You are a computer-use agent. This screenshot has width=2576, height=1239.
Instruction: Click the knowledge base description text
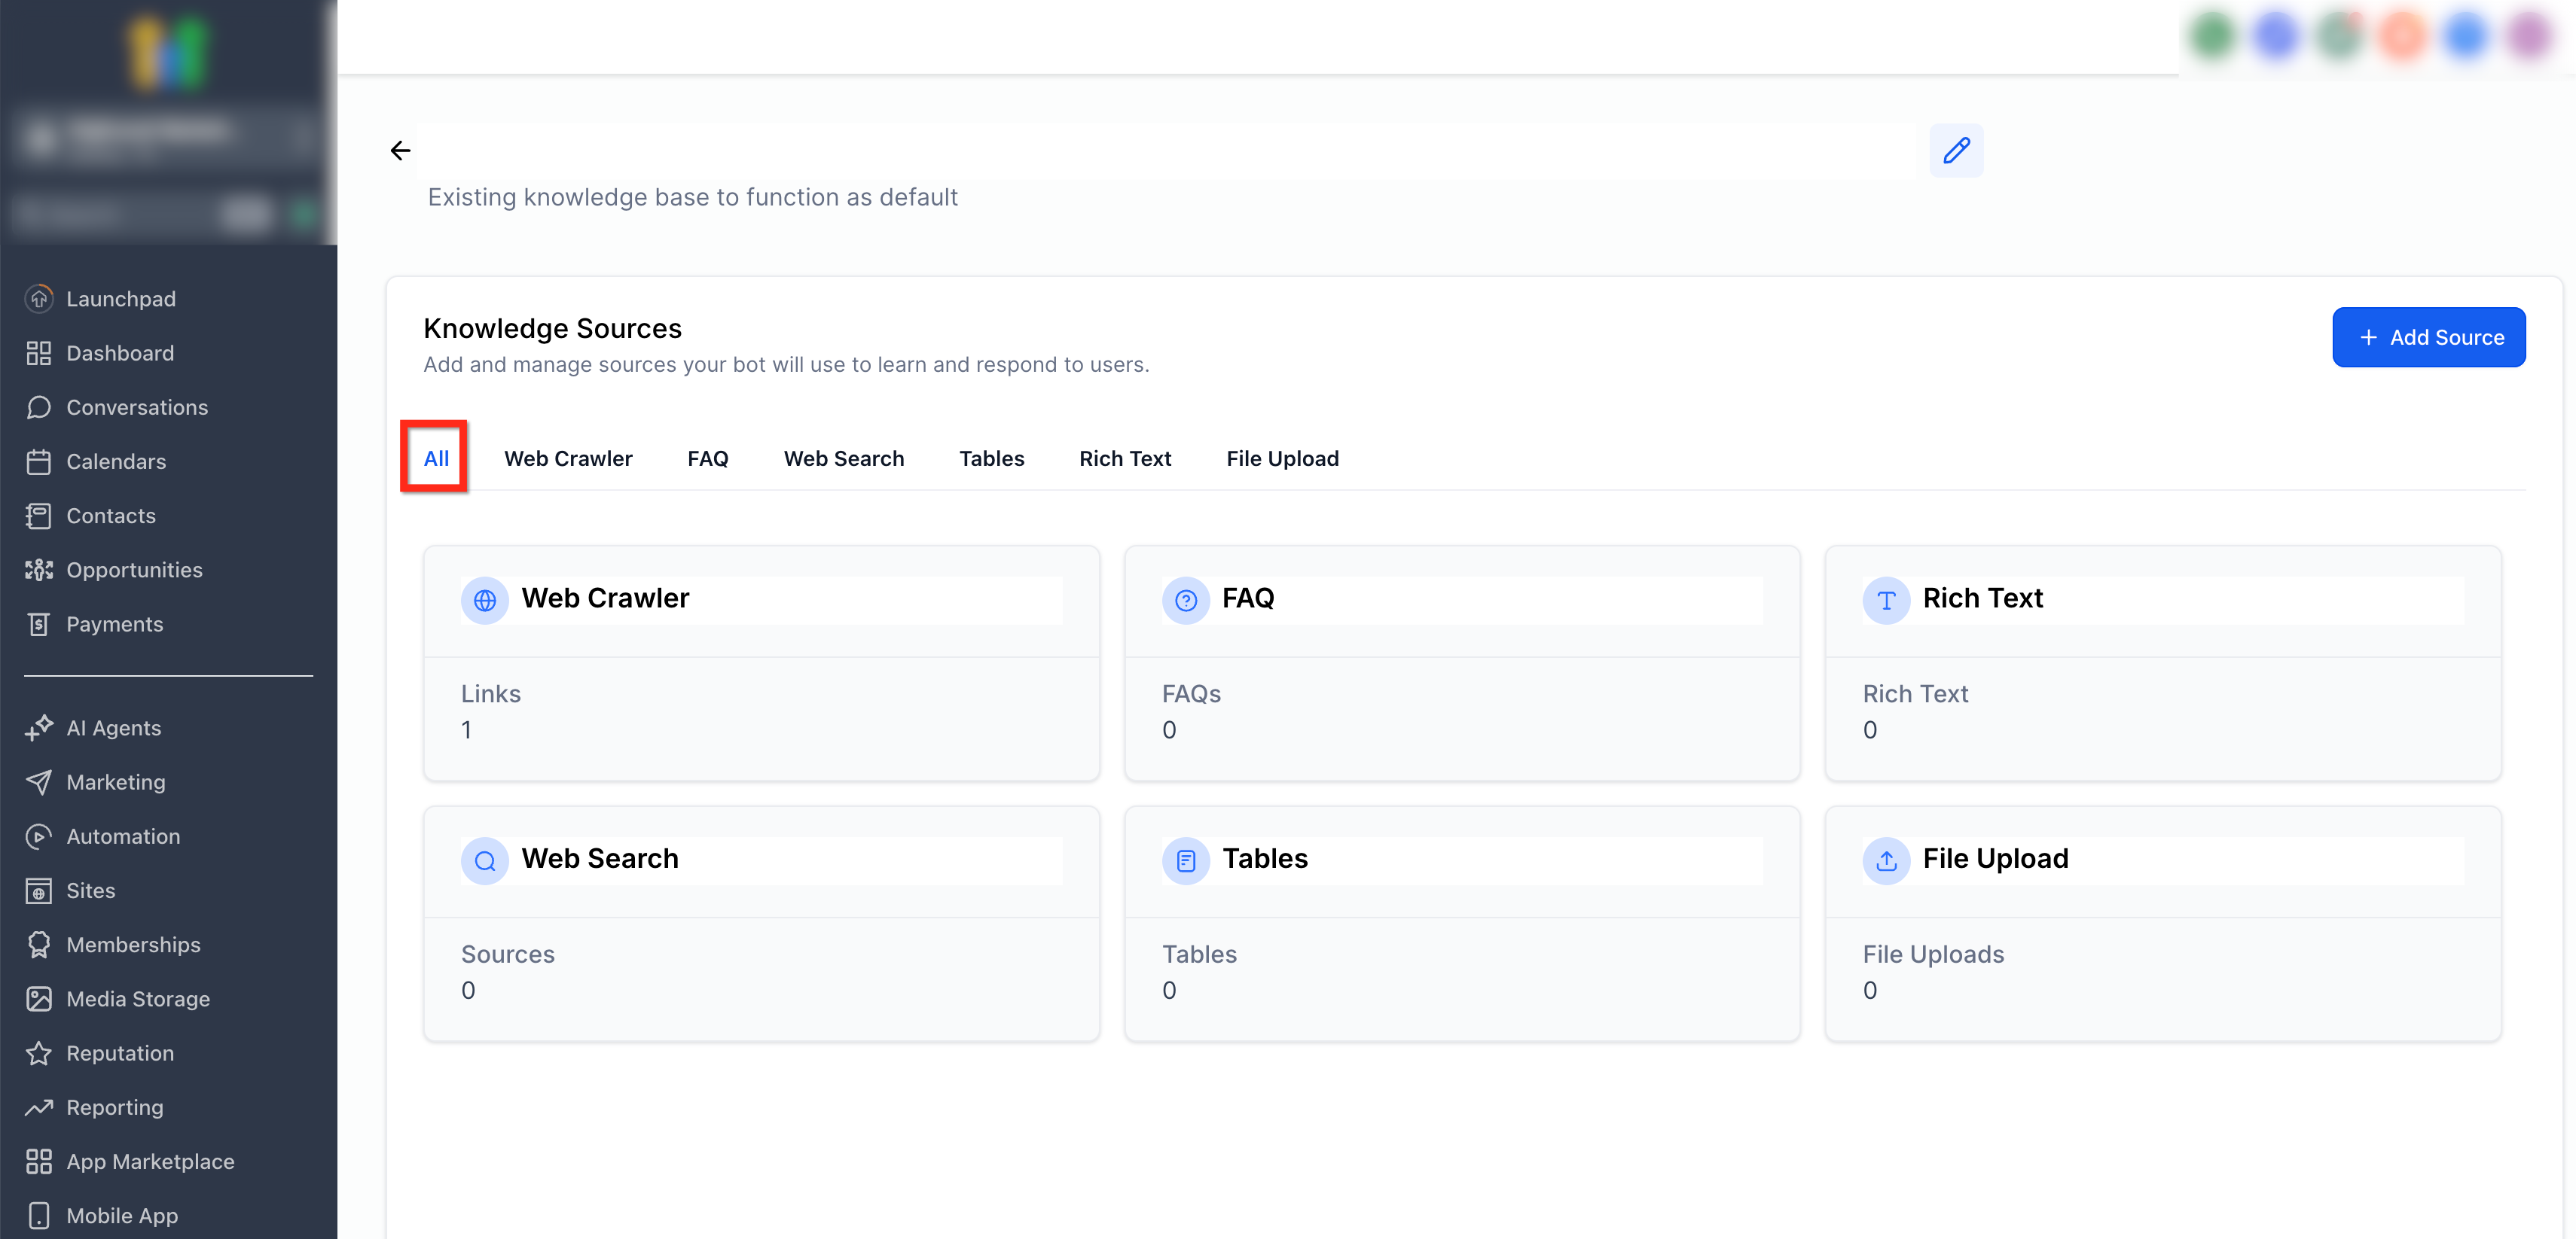coord(692,198)
